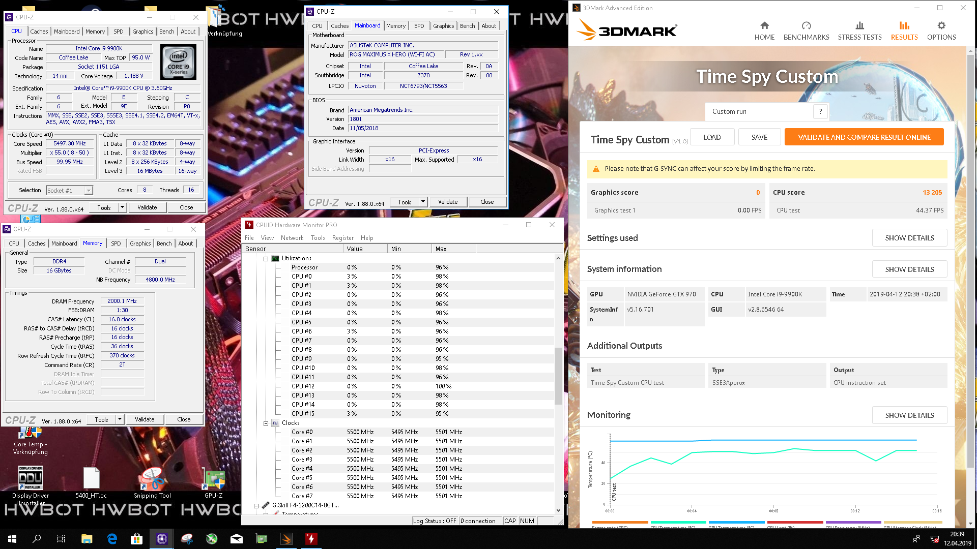Click the G-SYNC warning triangle icon
Viewport: 977px width, 549px height.
coord(596,169)
